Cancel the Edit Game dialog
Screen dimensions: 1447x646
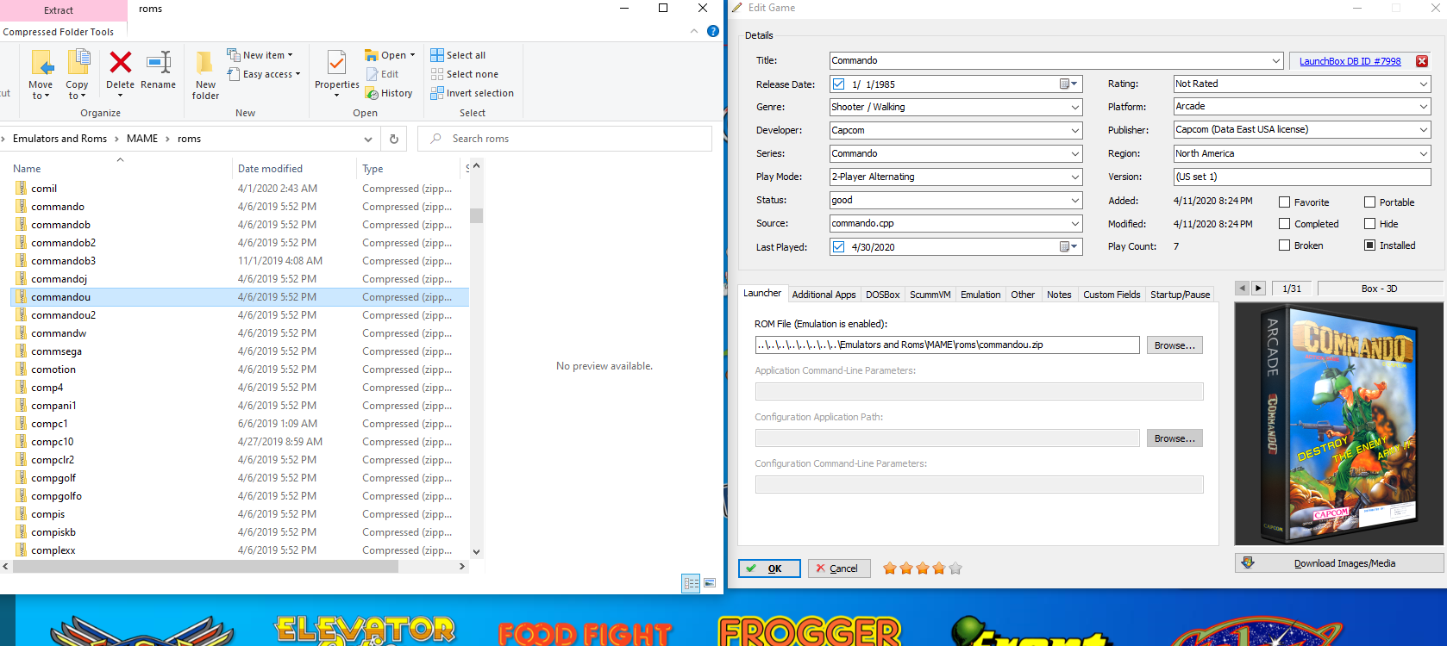[839, 568]
